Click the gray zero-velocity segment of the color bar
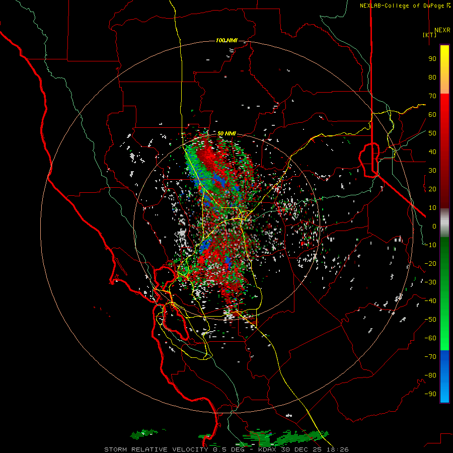The height and width of the screenshot is (453, 453). click(x=444, y=222)
